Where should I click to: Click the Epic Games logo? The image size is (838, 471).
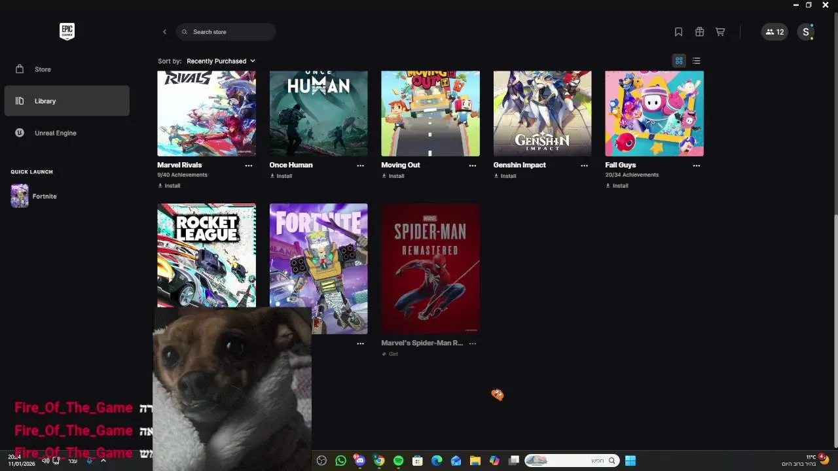67,31
